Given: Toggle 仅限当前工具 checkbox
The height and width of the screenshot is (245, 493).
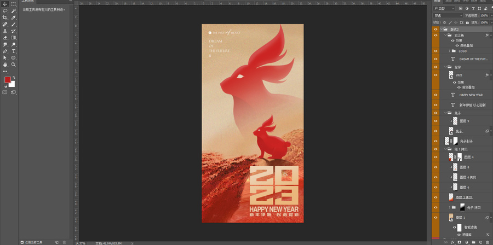Looking at the screenshot, I should pos(22,242).
